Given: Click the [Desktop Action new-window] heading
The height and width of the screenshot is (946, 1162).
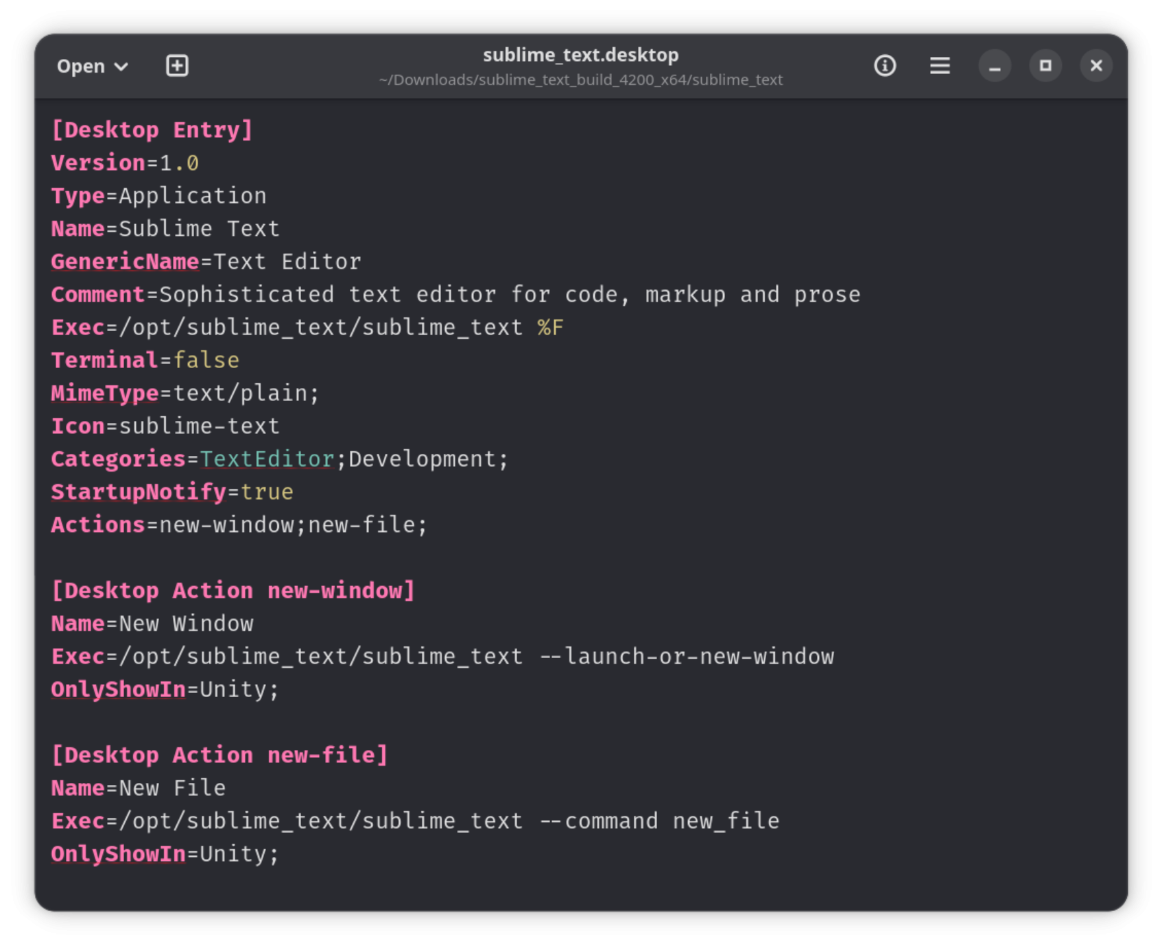Looking at the screenshot, I should click(232, 590).
